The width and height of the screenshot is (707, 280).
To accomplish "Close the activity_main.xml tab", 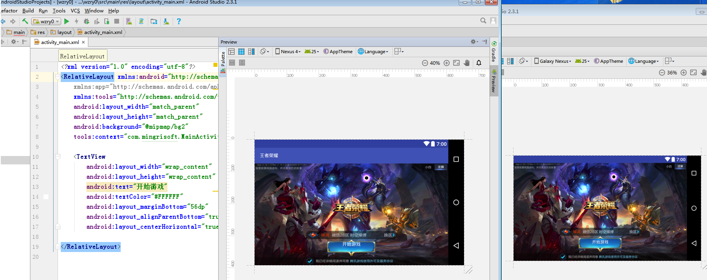I will (83, 42).
